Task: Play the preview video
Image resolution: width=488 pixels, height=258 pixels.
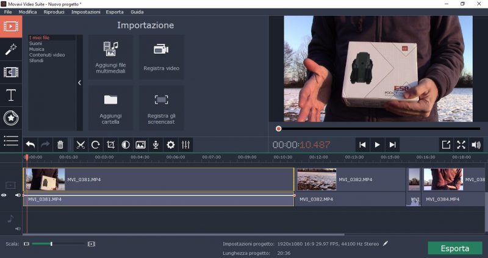Action: (x=377, y=145)
